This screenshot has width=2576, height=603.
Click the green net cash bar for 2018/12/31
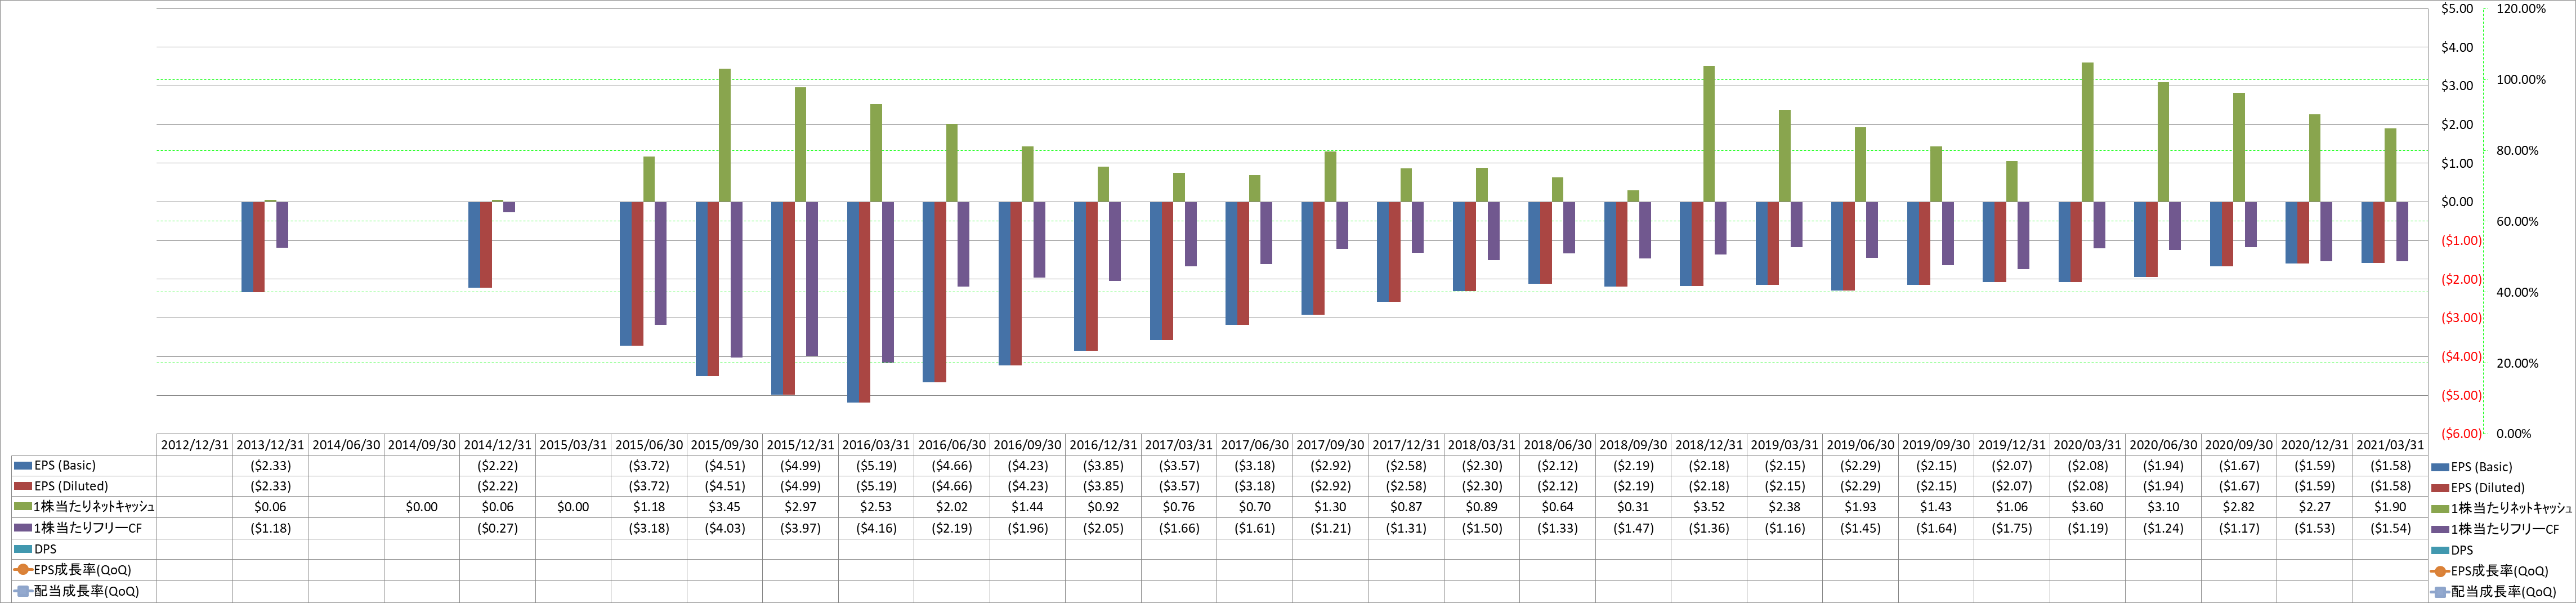point(1709,134)
